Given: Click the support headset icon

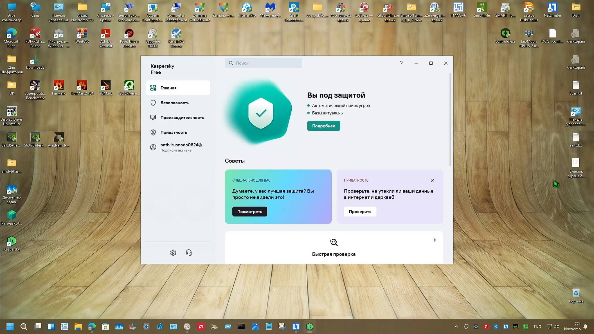Looking at the screenshot, I should pos(189,252).
